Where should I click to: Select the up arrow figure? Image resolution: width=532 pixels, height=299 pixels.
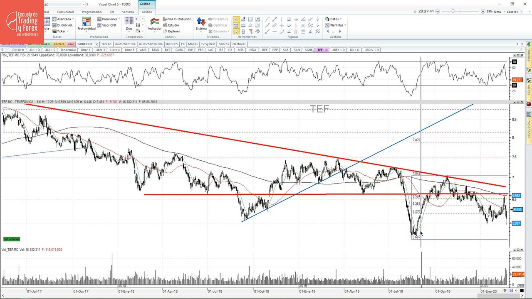317,19
